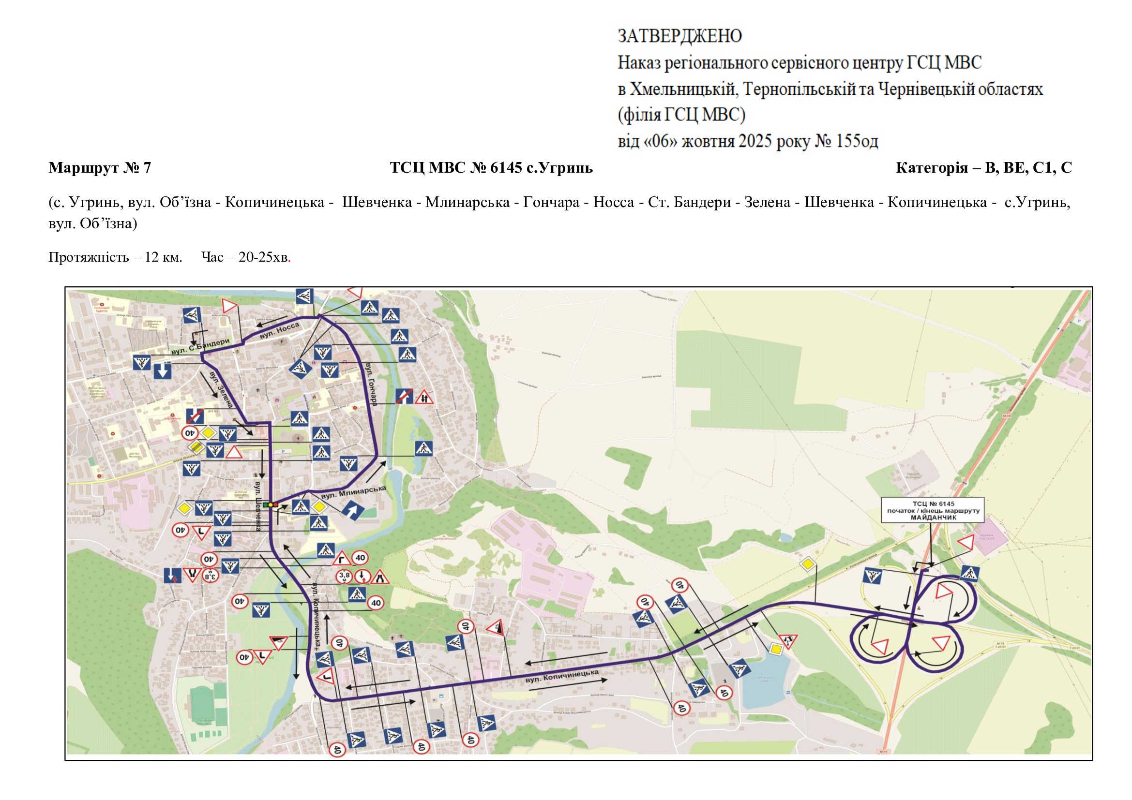The width and height of the screenshot is (1132, 800).
Task: Click the Категорія – B, BE, C1, C text
Action: point(983,168)
